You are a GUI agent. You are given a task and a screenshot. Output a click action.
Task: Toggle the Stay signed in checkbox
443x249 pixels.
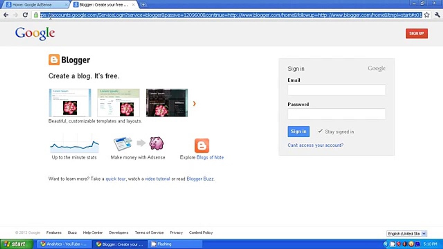320,131
